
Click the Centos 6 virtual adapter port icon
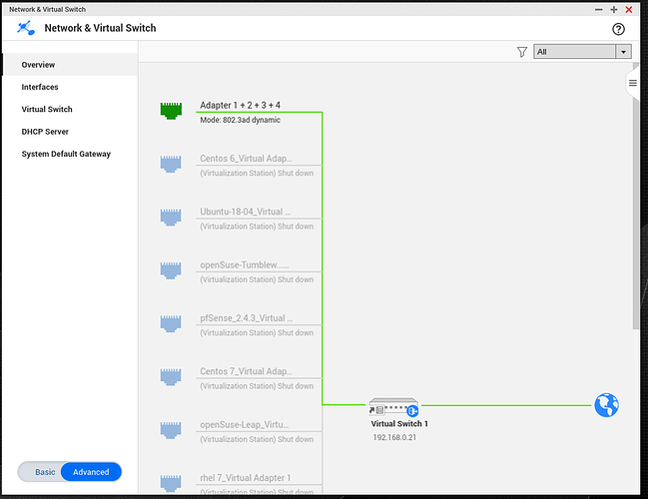(171, 164)
